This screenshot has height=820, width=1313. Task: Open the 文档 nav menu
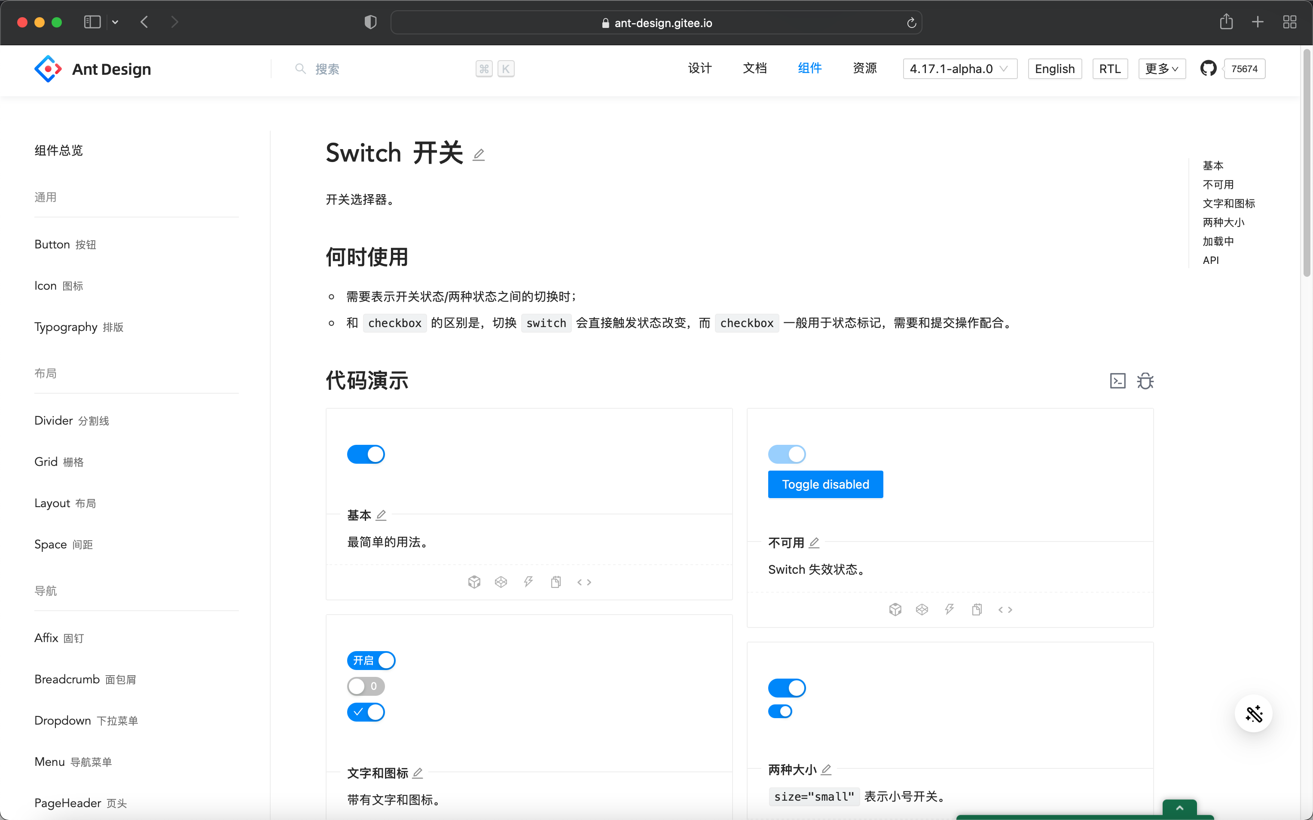click(x=754, y=68)
